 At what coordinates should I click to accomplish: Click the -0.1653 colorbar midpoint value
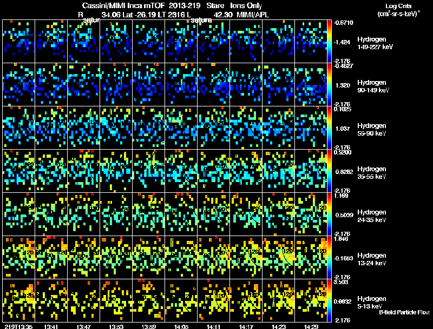coord(344,258)
